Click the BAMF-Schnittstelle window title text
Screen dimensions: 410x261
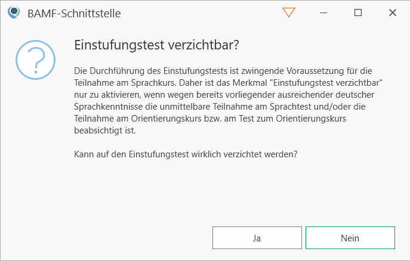tap(74, 13)
